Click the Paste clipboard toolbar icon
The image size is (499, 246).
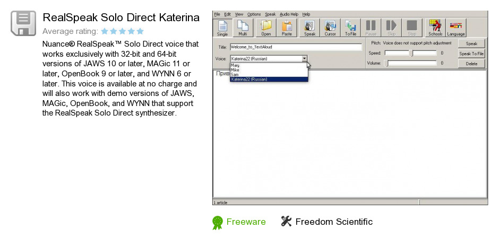[x=287, y=28]
